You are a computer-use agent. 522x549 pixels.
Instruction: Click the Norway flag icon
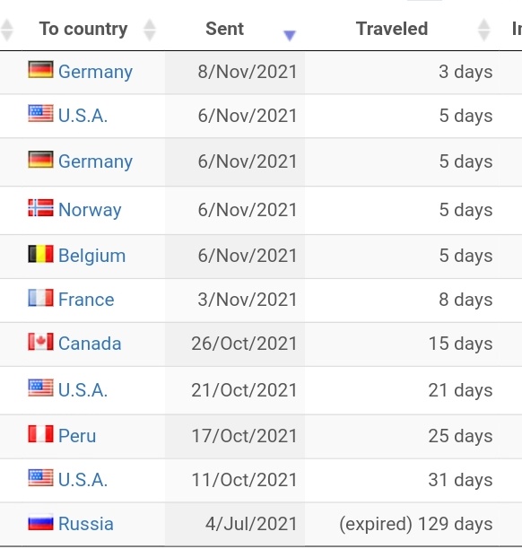click(x=40, y=207)
